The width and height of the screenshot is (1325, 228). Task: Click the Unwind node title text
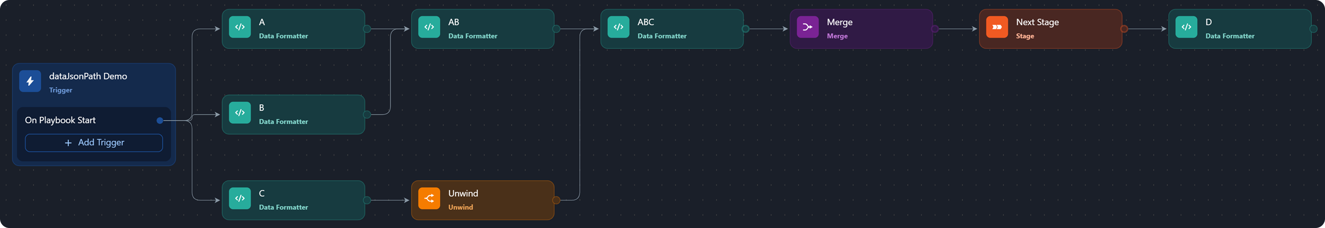(x=463, y=193)
